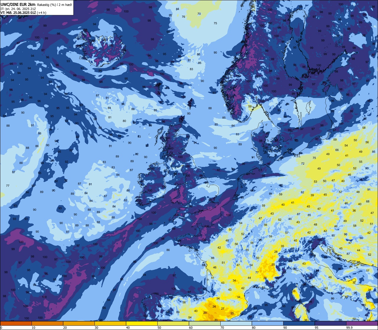Click the legend tick label '10'
The height and width of the screenshot is (330, 378).
pos(33,328)
